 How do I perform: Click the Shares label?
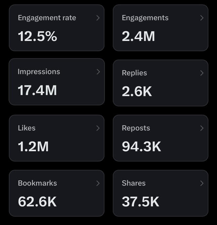[x=134, y=183]
